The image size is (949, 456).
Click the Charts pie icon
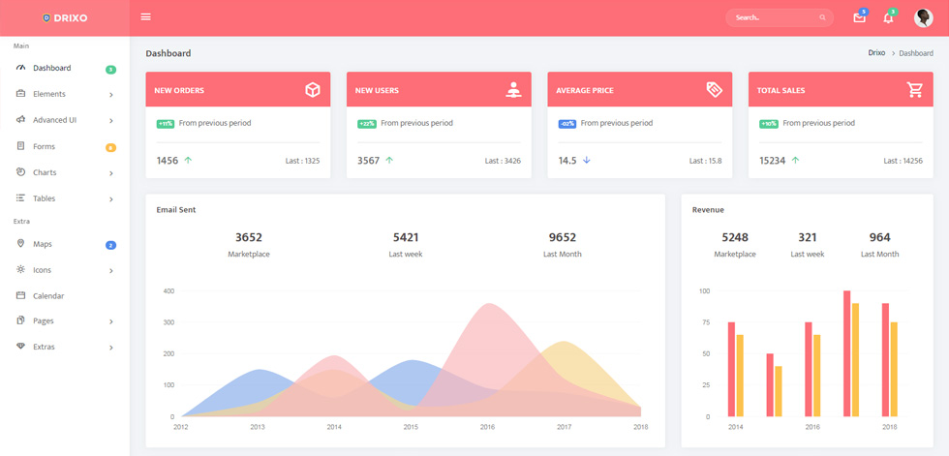[x=20, y=171]
